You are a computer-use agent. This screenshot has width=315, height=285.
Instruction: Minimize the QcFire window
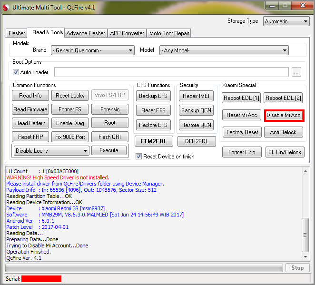[272, 6]
